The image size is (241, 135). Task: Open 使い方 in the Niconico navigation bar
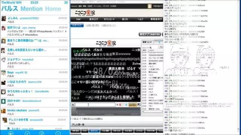click(125, 19)
